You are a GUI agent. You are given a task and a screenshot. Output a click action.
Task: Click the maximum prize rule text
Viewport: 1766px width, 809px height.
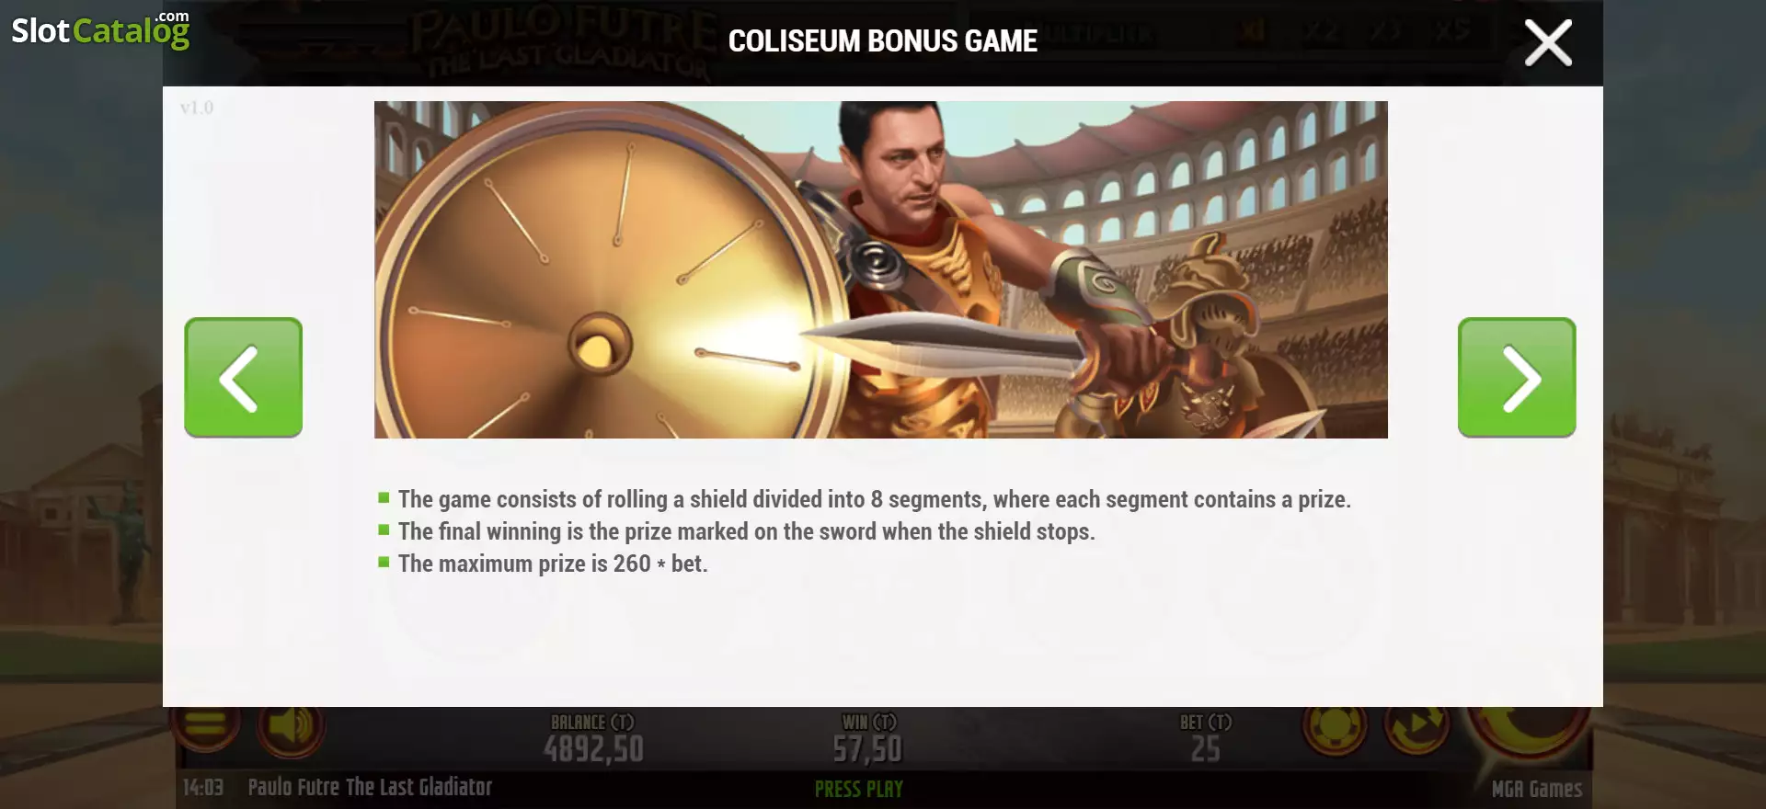coord(553,564)
